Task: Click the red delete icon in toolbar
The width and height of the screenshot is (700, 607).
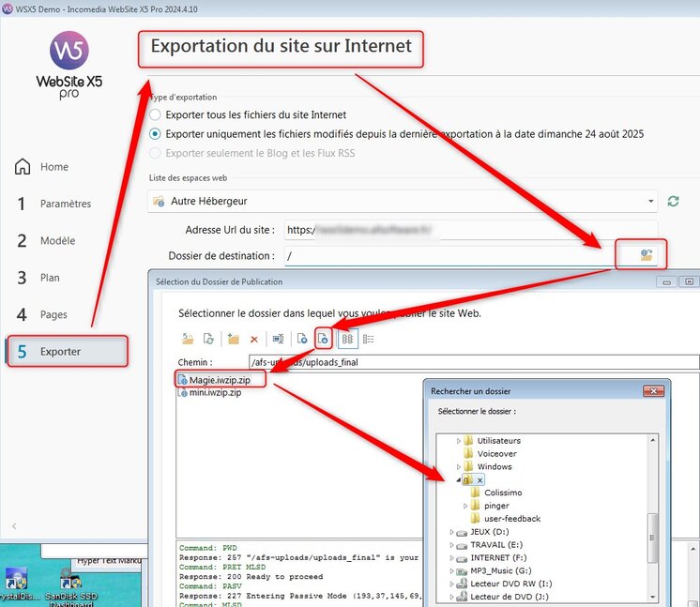Action: [x=253, y=339]
